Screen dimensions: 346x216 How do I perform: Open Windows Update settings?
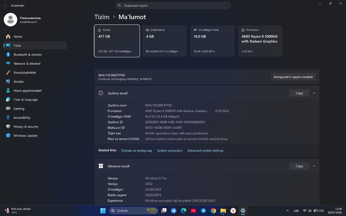pyautogui.click(x=35, y=135)
